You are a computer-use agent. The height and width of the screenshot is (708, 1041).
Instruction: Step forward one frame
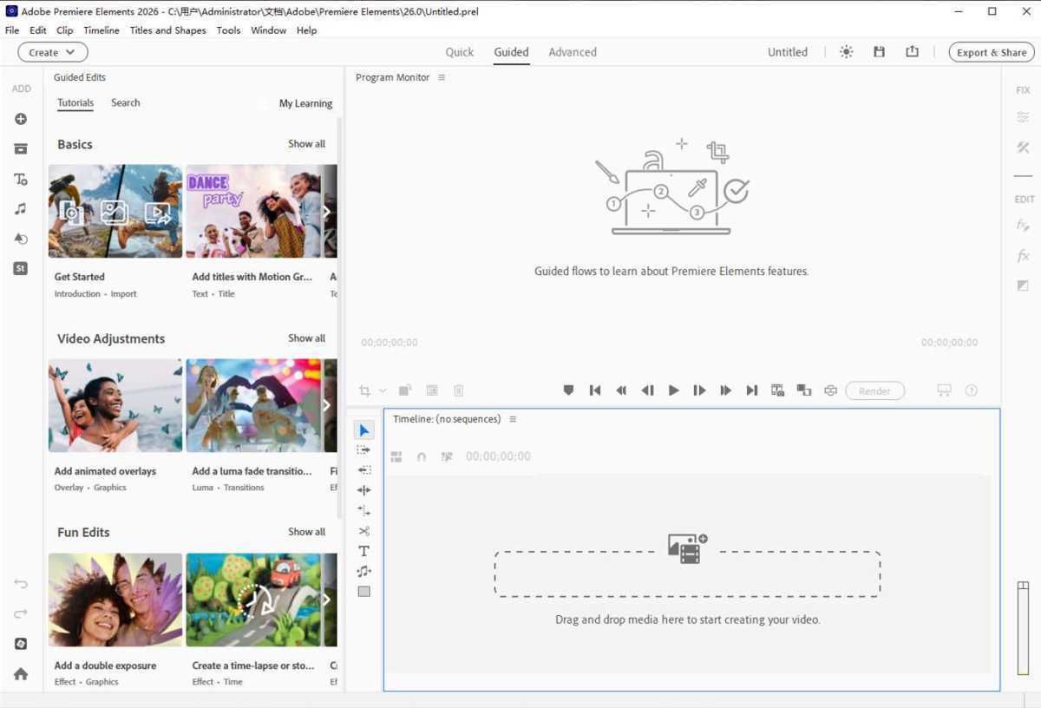coord(699,390)
